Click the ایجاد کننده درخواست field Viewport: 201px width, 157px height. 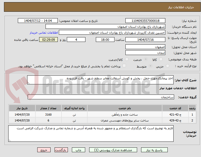pyautogui.click(x=112, y=33)
